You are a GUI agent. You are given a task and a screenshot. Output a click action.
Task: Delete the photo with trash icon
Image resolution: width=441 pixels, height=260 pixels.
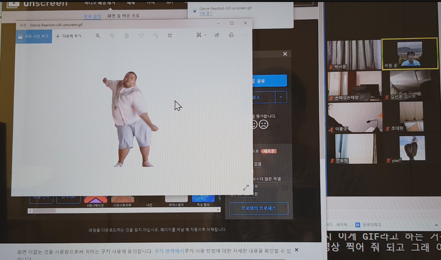coord(127,36)
